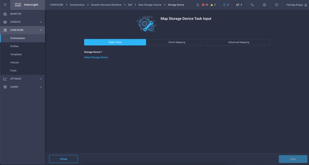Go to Edit breadcrumb
The width and height of the screenshot is (309, 165).
(130, 5)
